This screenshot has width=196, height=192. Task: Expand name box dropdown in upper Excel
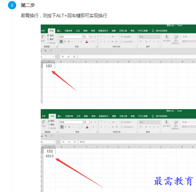54,57
